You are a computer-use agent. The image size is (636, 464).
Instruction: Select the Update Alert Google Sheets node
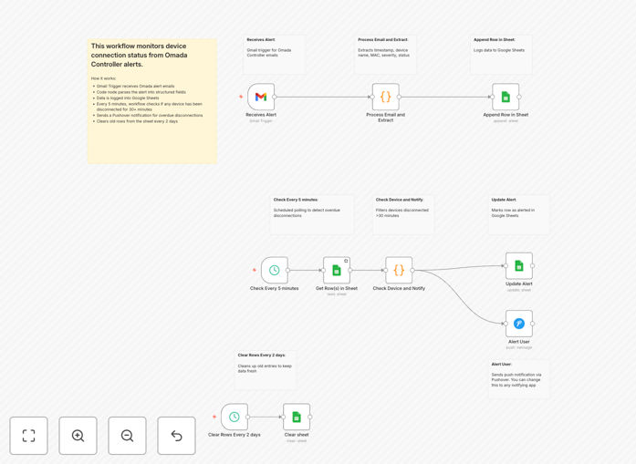point(519,266)
